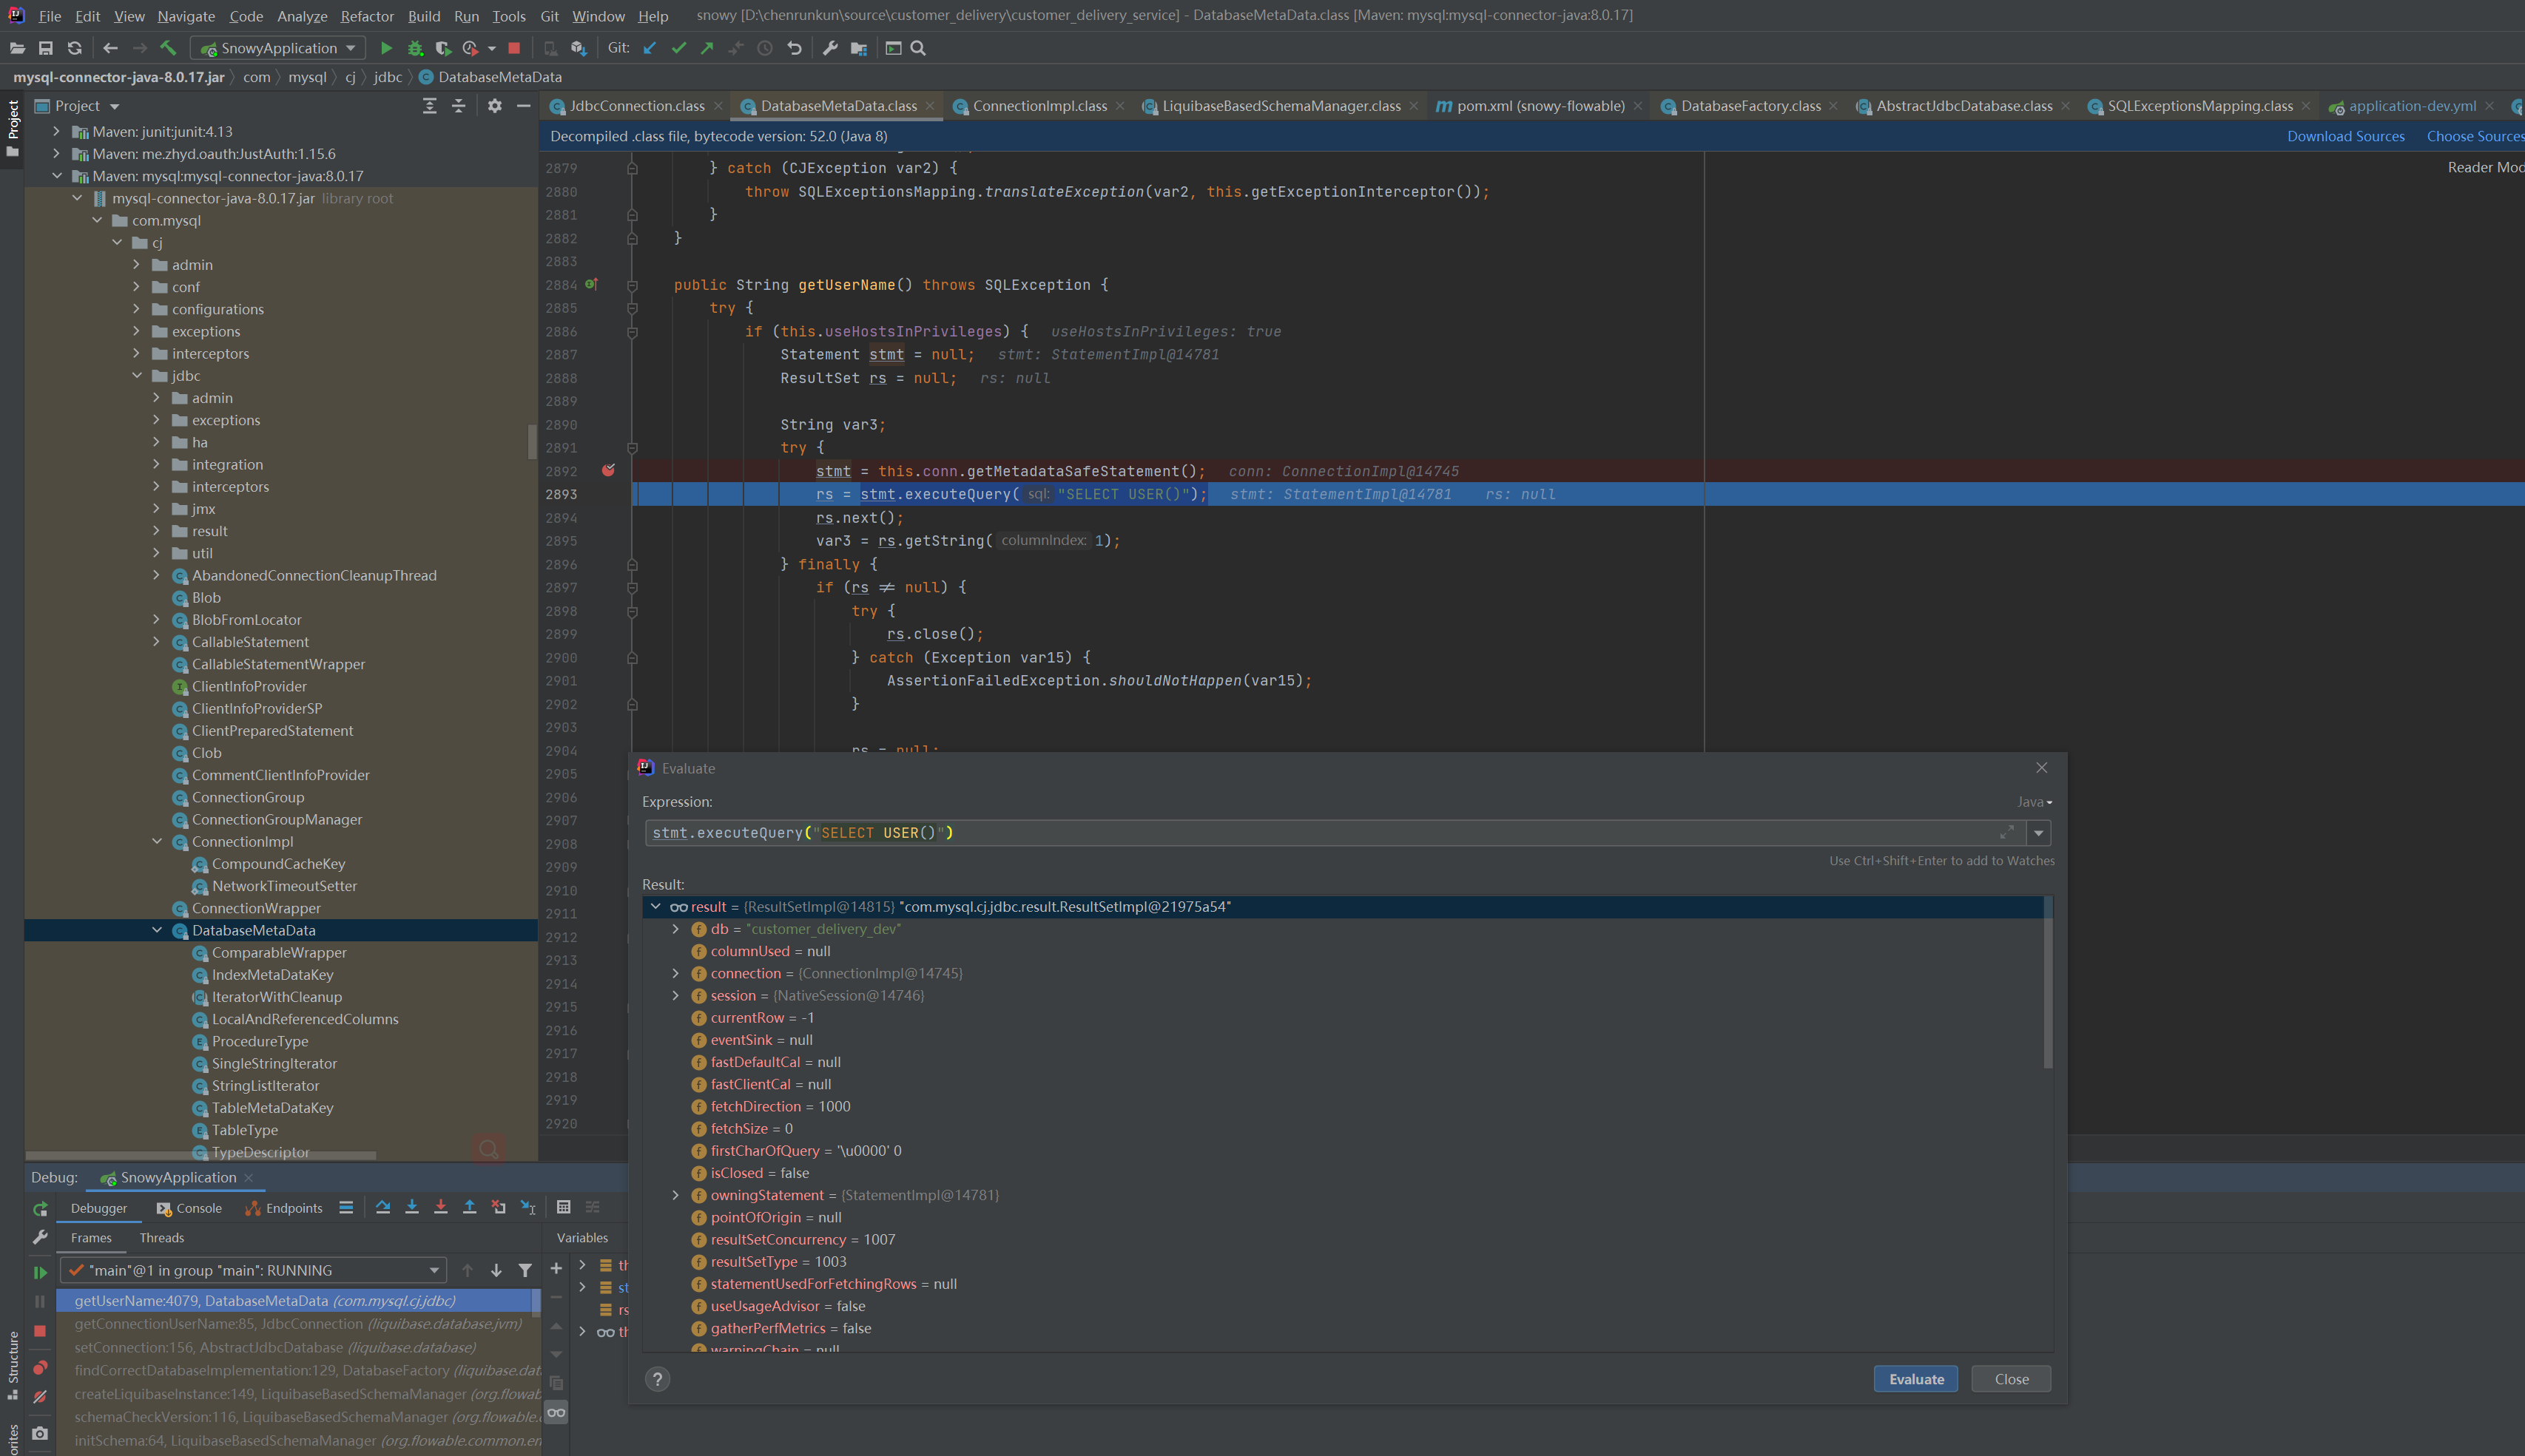Click the Step Out icon
Image resolution: width=2525 pixels, height=1456 pixels.
click(x=469, y=1207)
